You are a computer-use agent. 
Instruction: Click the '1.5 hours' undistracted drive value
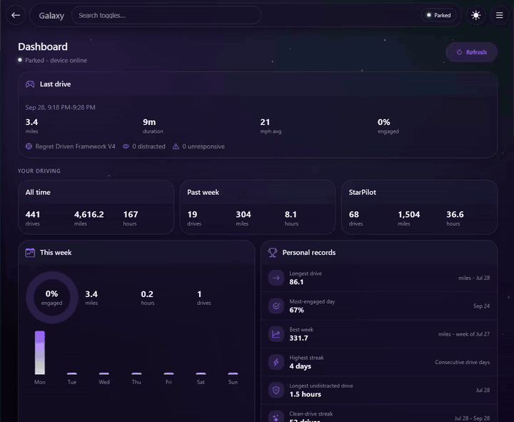(x=306, y=394)
